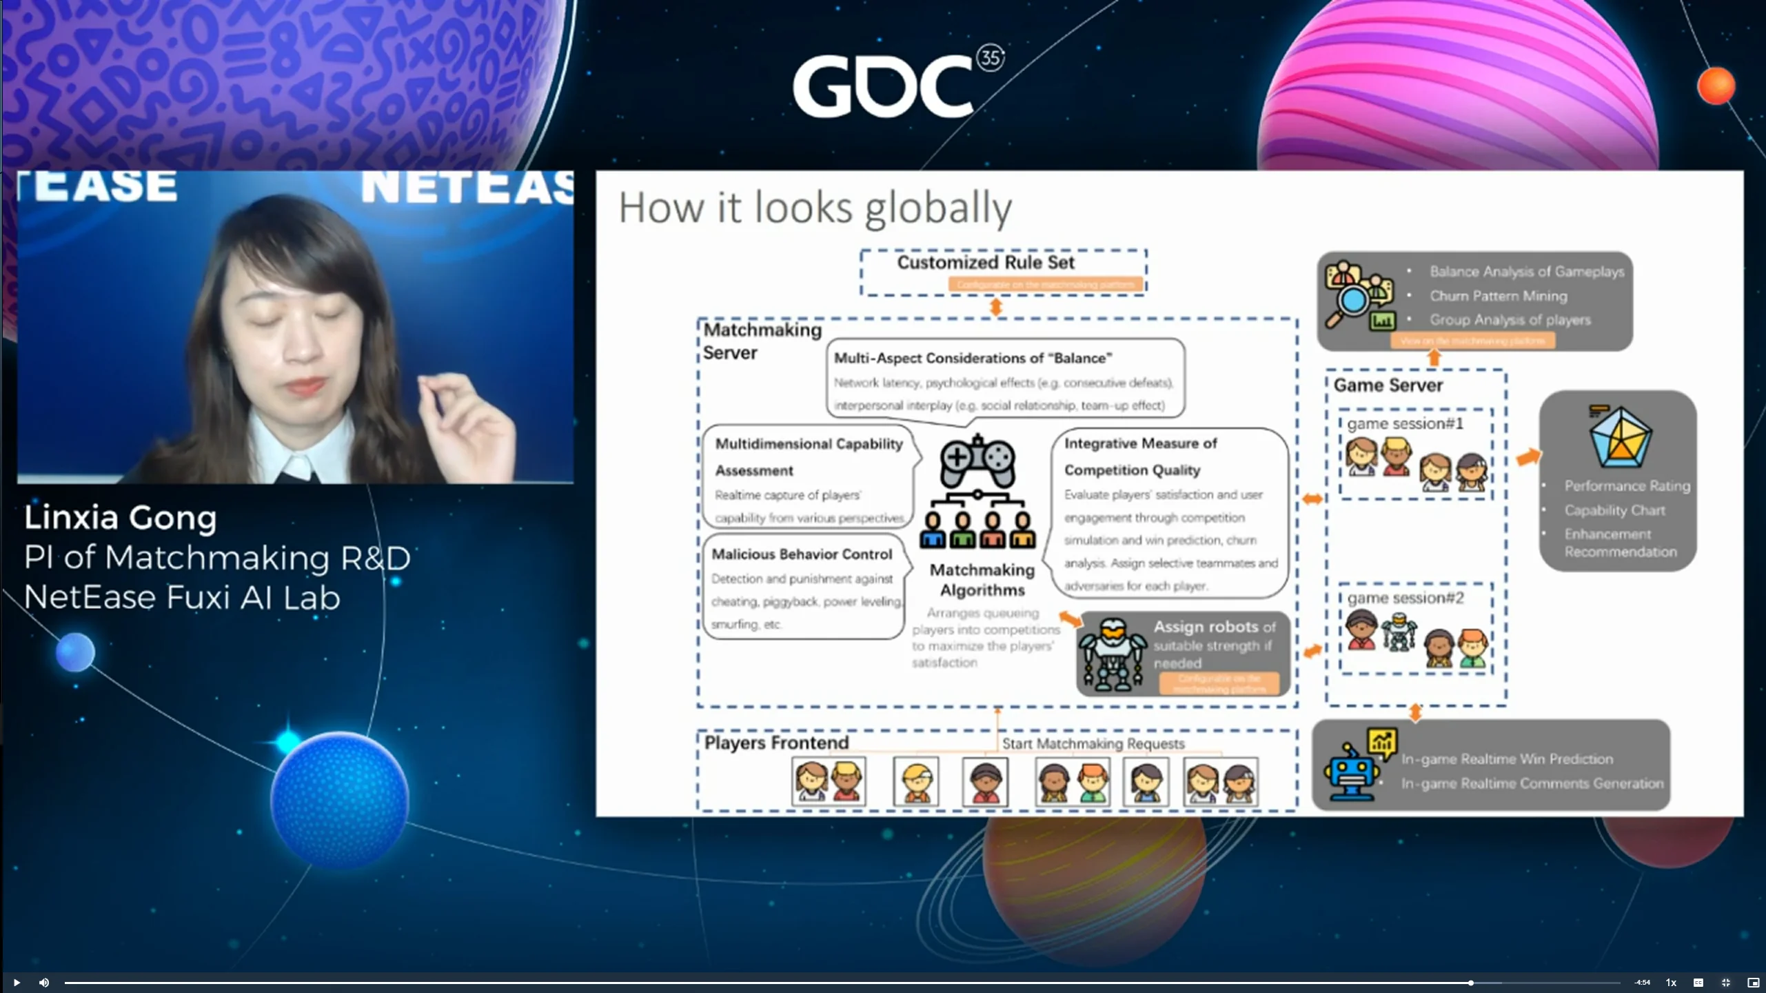Click the GDC 35 logo

click(898, 83)
